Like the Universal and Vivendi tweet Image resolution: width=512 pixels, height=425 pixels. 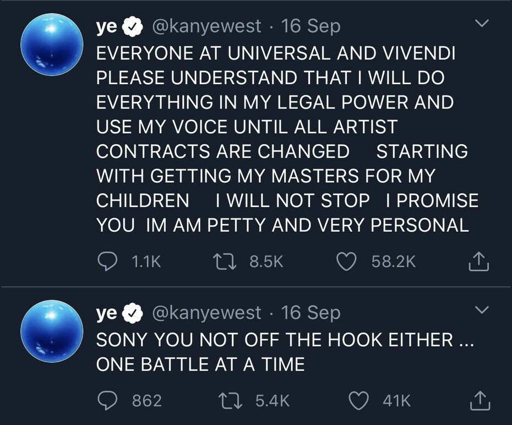point(346,262)
